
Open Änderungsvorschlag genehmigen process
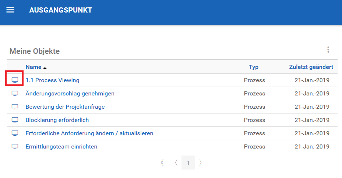(x=70, y=94)
